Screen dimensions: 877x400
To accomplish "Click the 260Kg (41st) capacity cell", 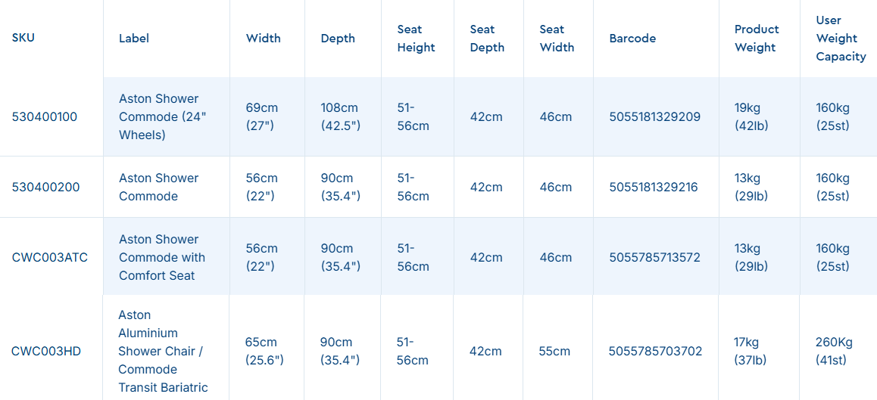I will pyautogui.click(x=834, y=352).
